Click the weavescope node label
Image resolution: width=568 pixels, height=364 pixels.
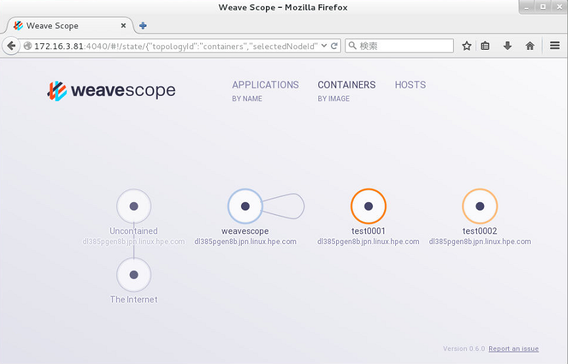tap(245, 231)
